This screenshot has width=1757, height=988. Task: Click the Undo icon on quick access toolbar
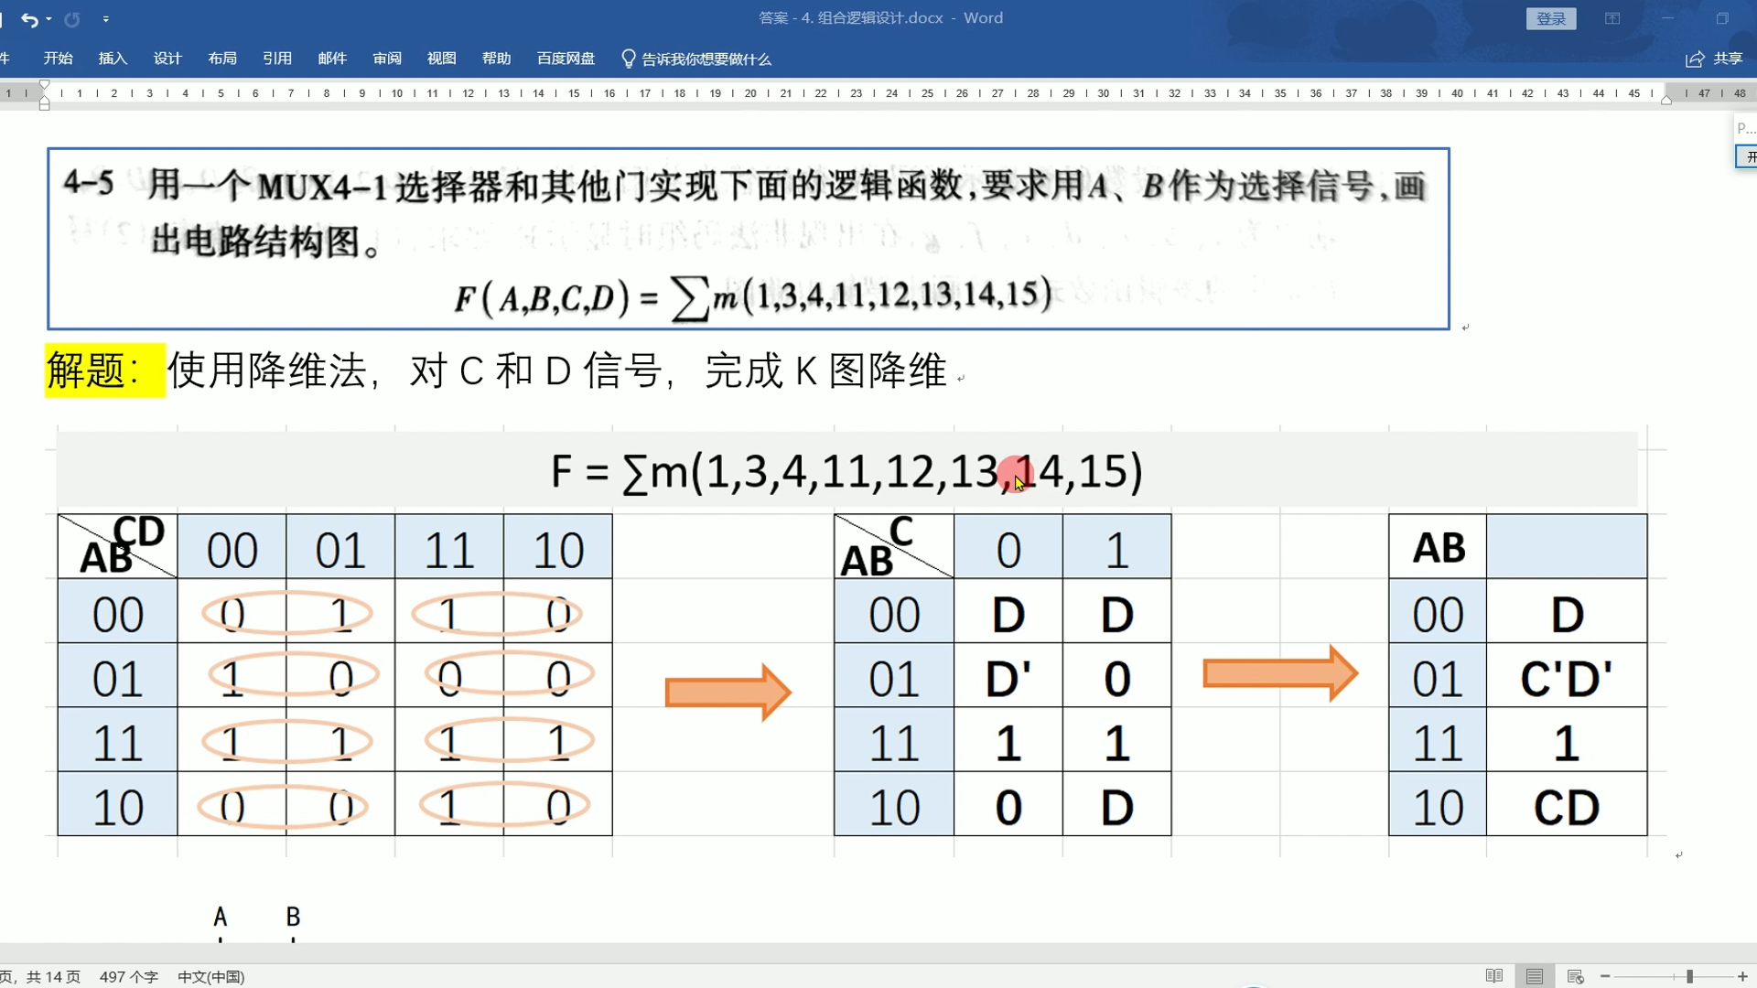(30, 18)
